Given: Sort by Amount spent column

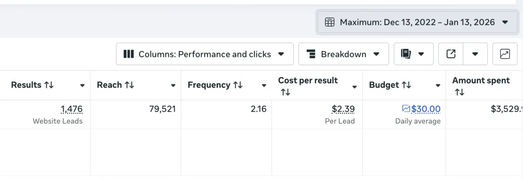Looking at the screenshot, I should tap(459, 92).
